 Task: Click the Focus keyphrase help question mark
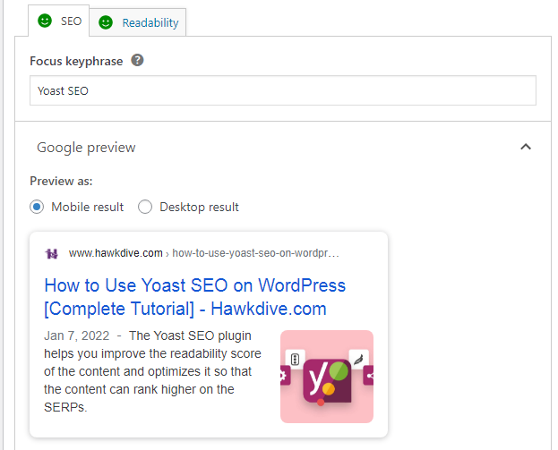pos(138,61)
